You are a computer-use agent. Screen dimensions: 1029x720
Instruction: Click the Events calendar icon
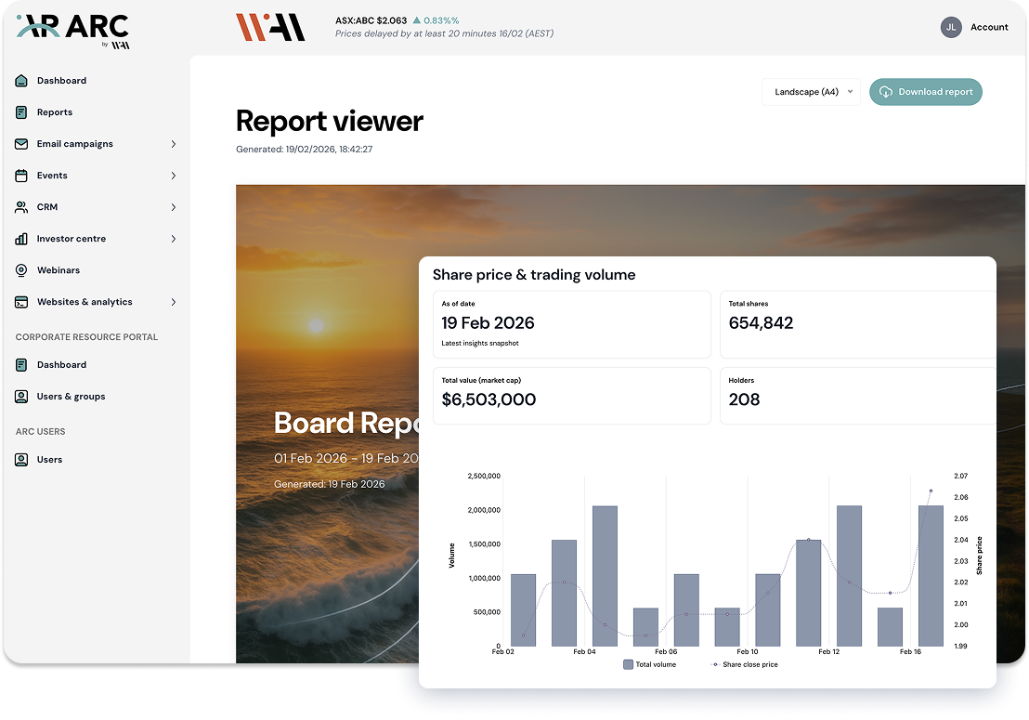click(21, 176)
